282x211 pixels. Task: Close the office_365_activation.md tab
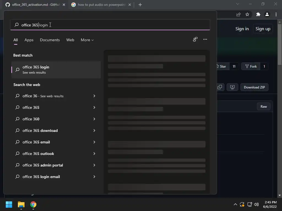[x=64, y=5]
